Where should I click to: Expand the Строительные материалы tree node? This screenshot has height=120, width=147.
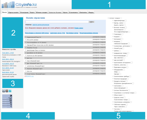click(x=113, y=102)
